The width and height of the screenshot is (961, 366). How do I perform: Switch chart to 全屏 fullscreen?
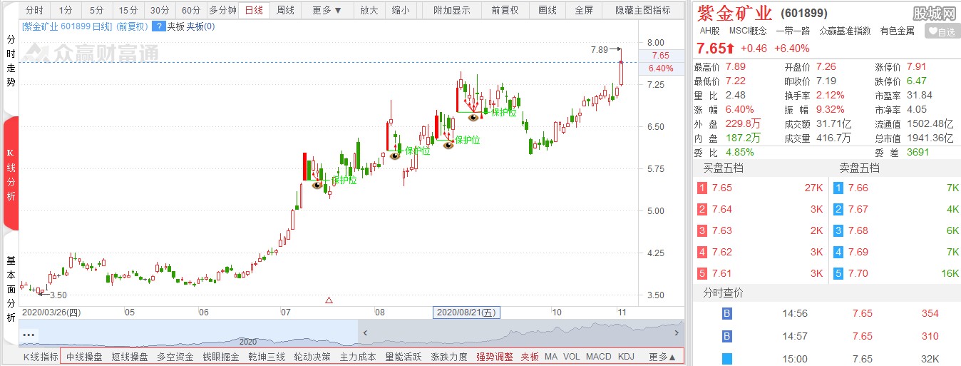tap(583, 11)
